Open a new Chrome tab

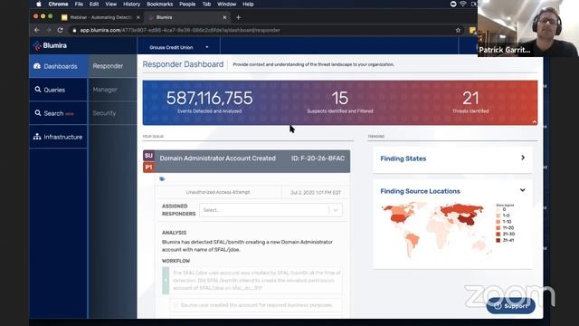(x=238, y=17)
